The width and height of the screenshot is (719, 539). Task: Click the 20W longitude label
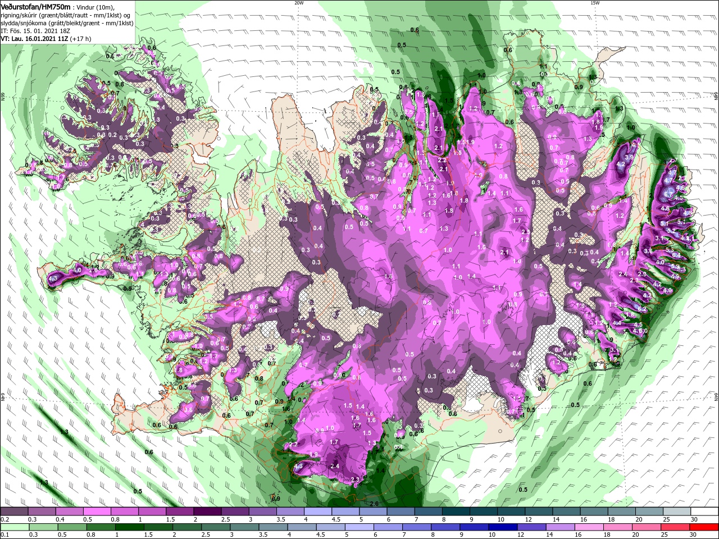click(299, 3)
